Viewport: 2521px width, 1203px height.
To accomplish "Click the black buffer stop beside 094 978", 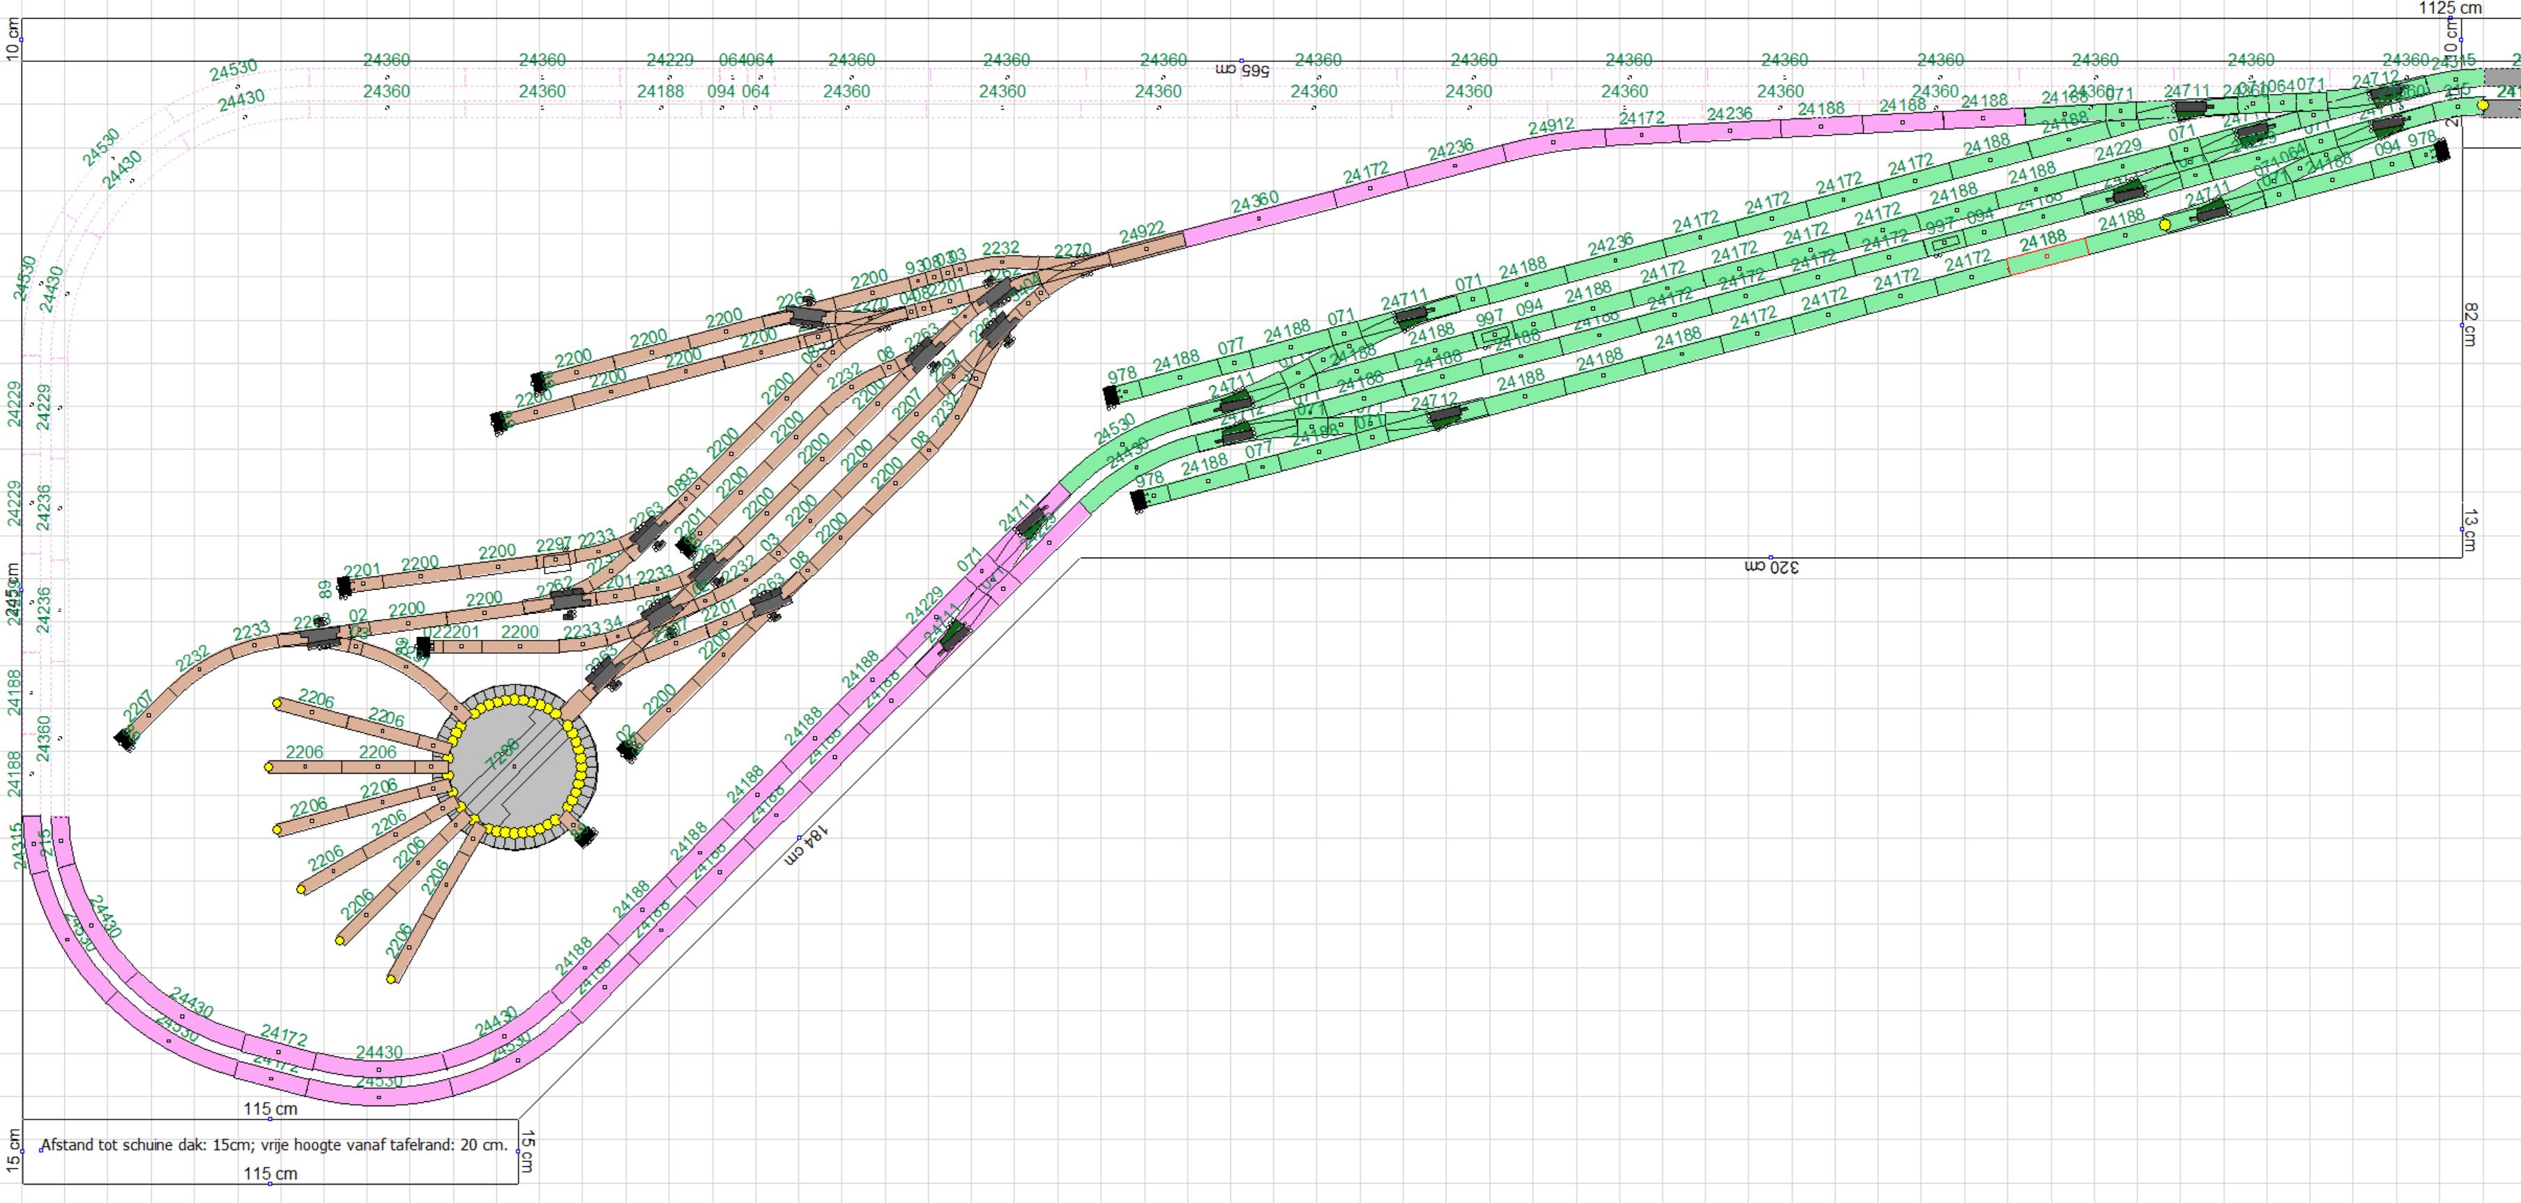I will (2443, 151).
